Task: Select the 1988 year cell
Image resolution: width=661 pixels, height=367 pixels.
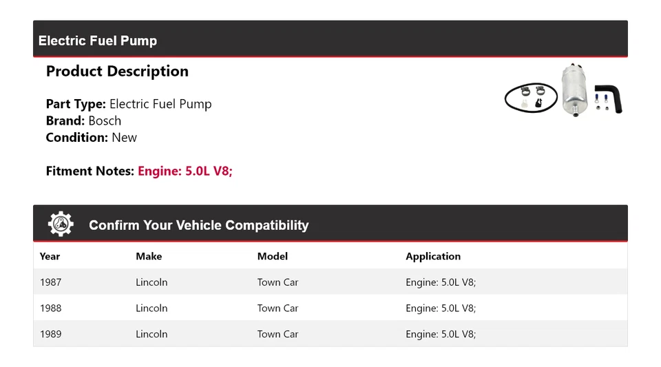Action: [50, 308]
